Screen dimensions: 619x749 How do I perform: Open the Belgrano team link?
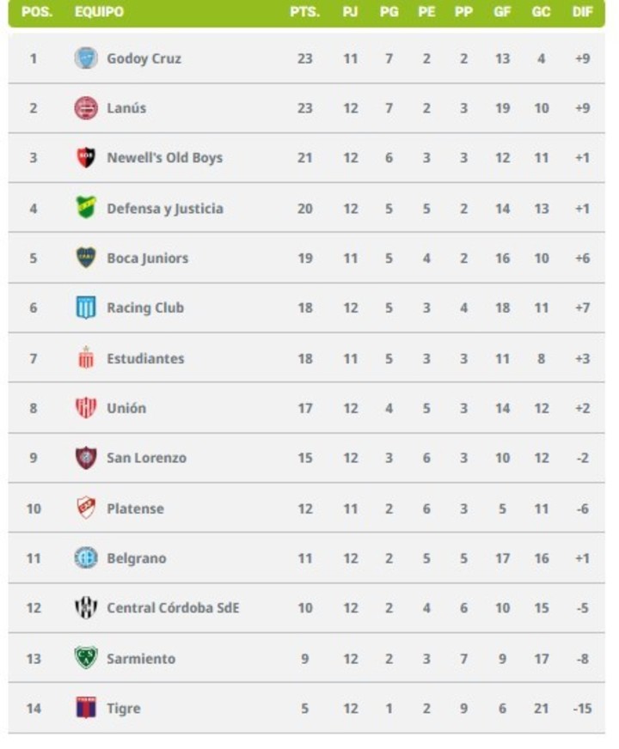coord(137,558)
